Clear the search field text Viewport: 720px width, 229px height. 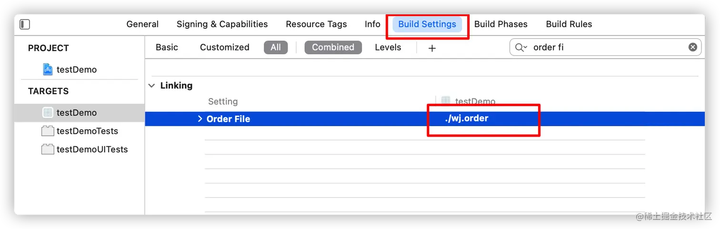pyautogui.click(x=693, y=47)
